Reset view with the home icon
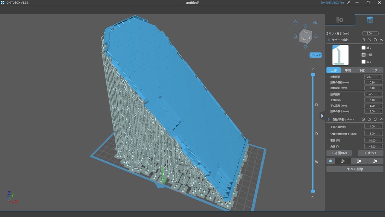Image resolution: width=385 pixels, height=217 pixels. tap(296, 23)
